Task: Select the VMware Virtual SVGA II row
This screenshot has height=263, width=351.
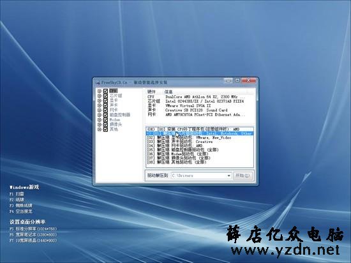Action: coord(179,106)
